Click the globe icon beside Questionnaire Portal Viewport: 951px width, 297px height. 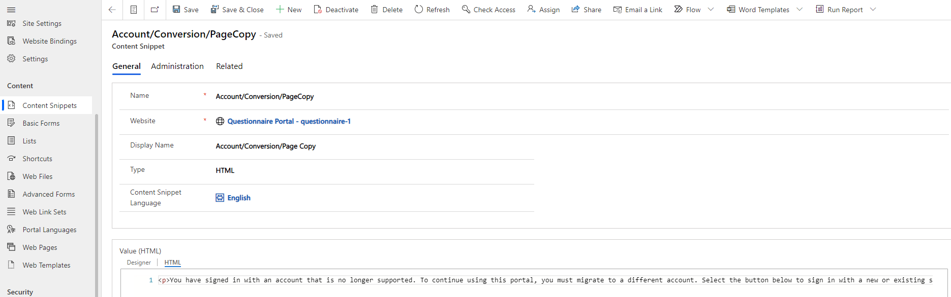coord(220,121)
